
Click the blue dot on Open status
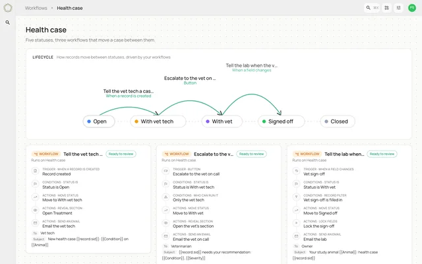[x=89, y=121]
